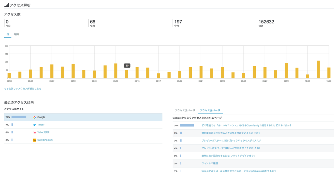
Task: Open the wow.js スクロール animate.css article link
Action: pyautogui.click(x=239, y=171)
